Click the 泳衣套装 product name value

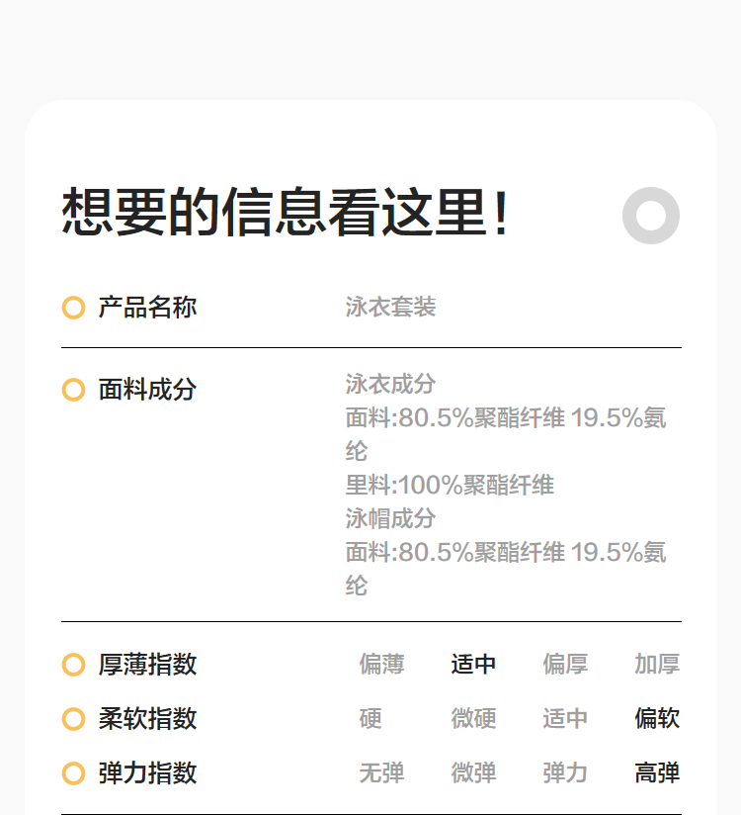pos(390,308)
